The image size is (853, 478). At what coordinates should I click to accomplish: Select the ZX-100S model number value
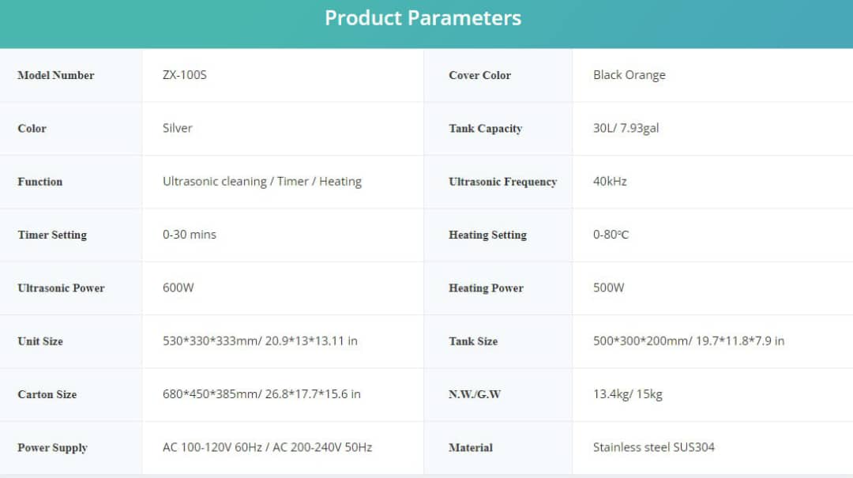click(x=184, y=74)
